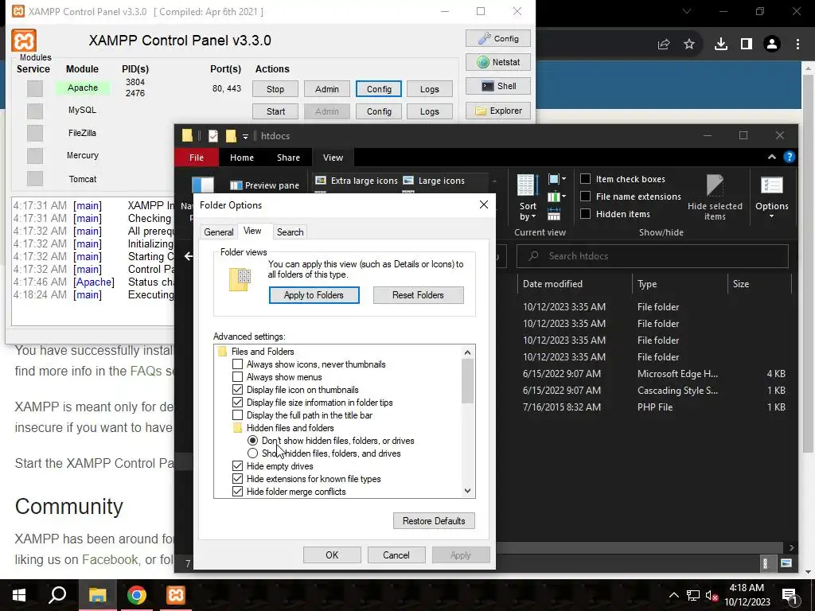The width and height of the screenshot is (815, 611).
Task: Collapse the File Explorer ribbon chevron
Action: coord(772,157)
